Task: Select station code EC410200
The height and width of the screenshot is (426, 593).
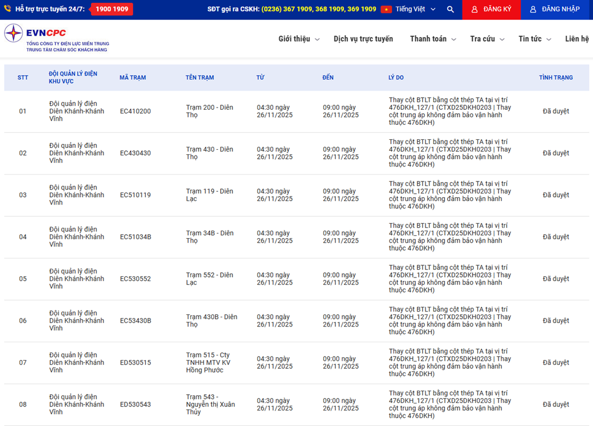Action: 135,112
